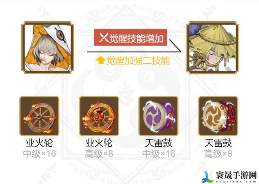Click 天雷鼓 label above 中级×16
This screenshot has width=259, height=184.
point(158,143)
